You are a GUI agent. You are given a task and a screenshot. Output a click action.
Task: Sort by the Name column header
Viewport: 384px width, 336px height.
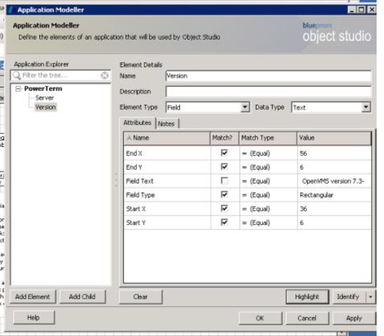[x=167, y=138]
